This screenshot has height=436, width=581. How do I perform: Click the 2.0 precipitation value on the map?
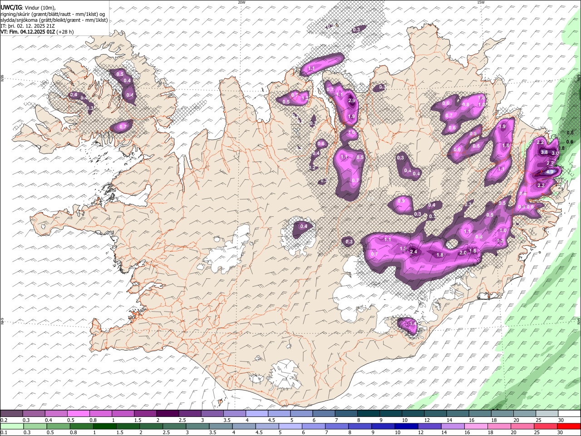(x=463, y=253)
